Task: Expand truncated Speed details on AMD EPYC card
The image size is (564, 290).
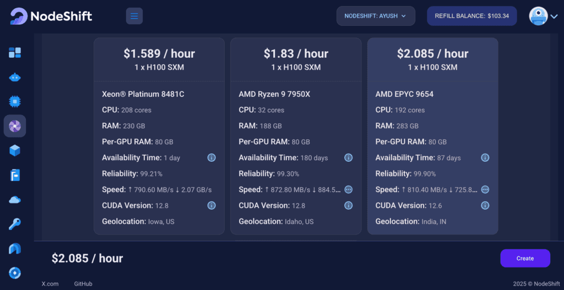Action: click(485, 189)
